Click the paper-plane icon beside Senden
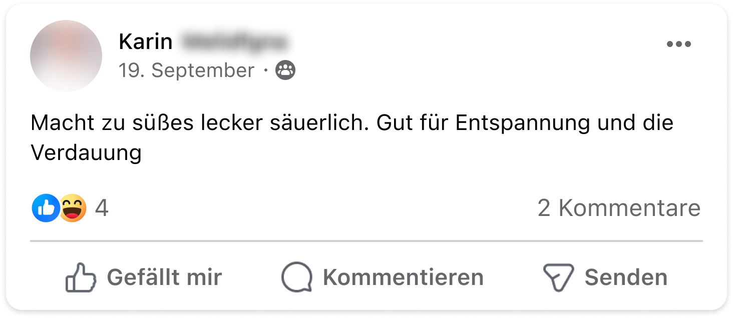Image resolution: width=733 pixels, height=318 pixels. [x=558, y=277]
